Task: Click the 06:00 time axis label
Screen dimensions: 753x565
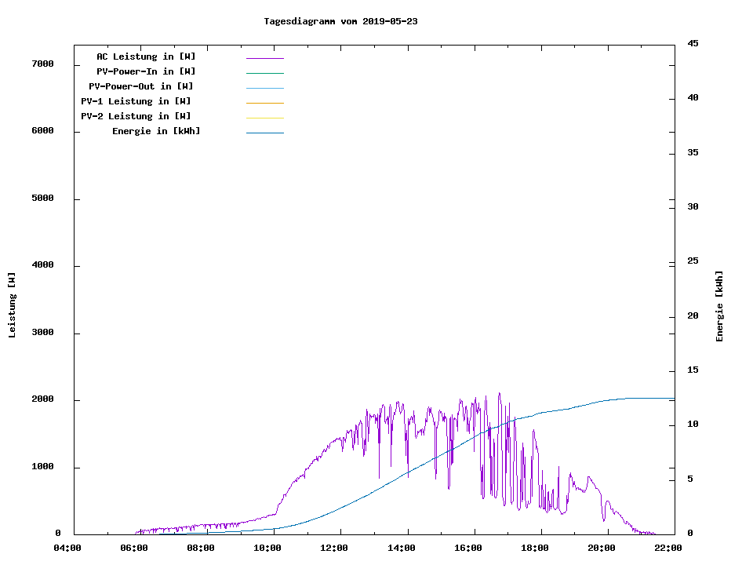Action: pyautogui.click(x=134, y=548)
